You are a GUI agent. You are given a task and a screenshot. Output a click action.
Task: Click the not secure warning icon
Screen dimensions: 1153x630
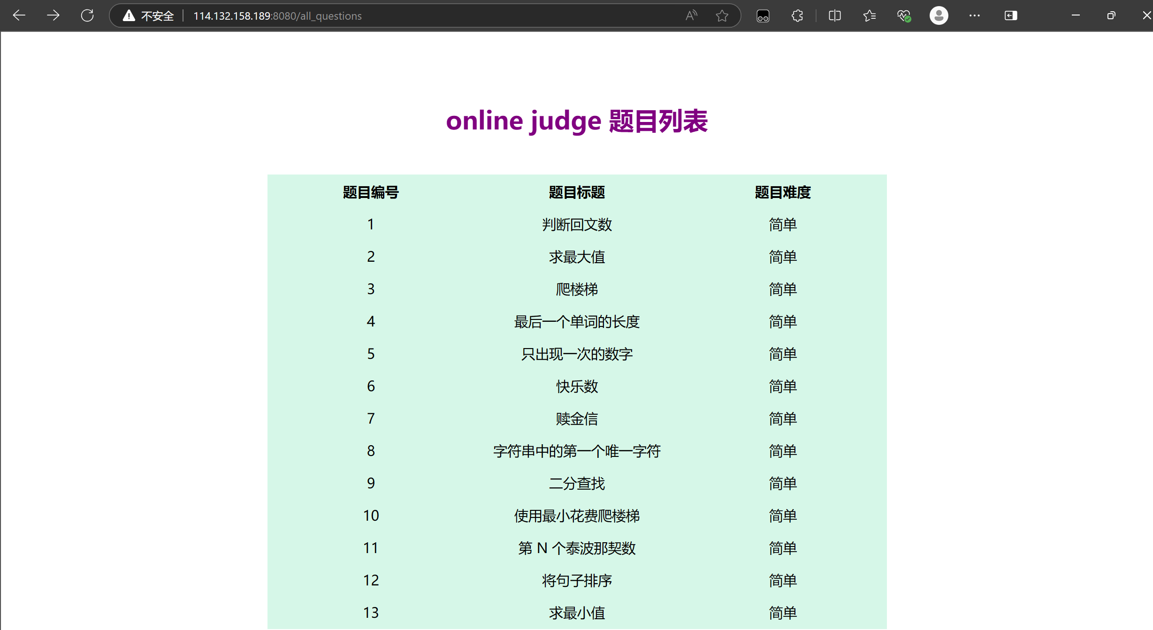pyautogui.click(x=129, y=16)
